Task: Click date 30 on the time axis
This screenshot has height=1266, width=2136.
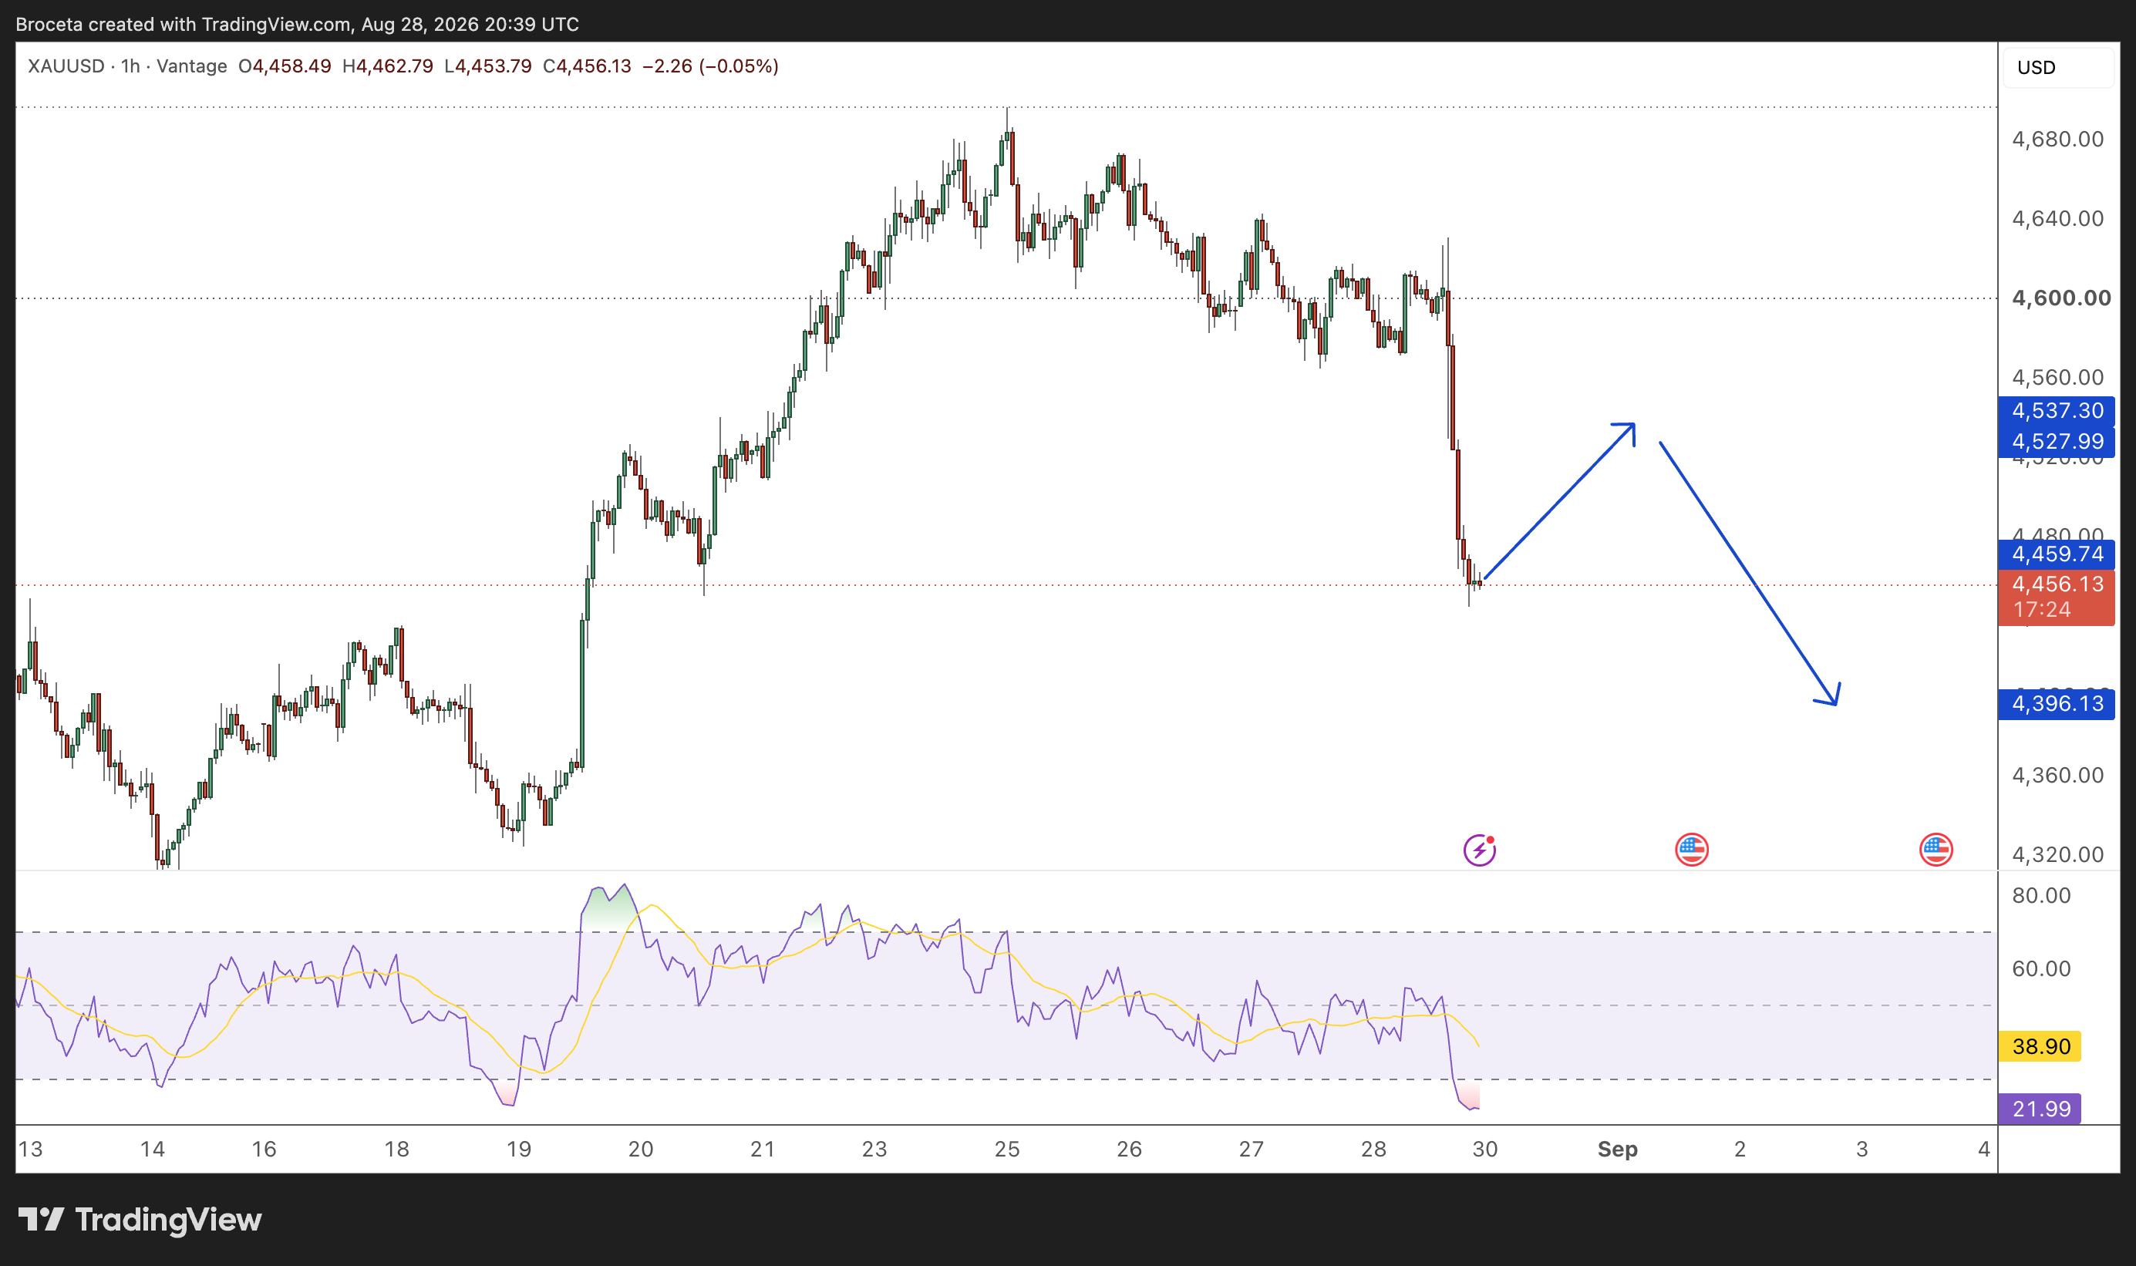Action: (1485, 1149)
